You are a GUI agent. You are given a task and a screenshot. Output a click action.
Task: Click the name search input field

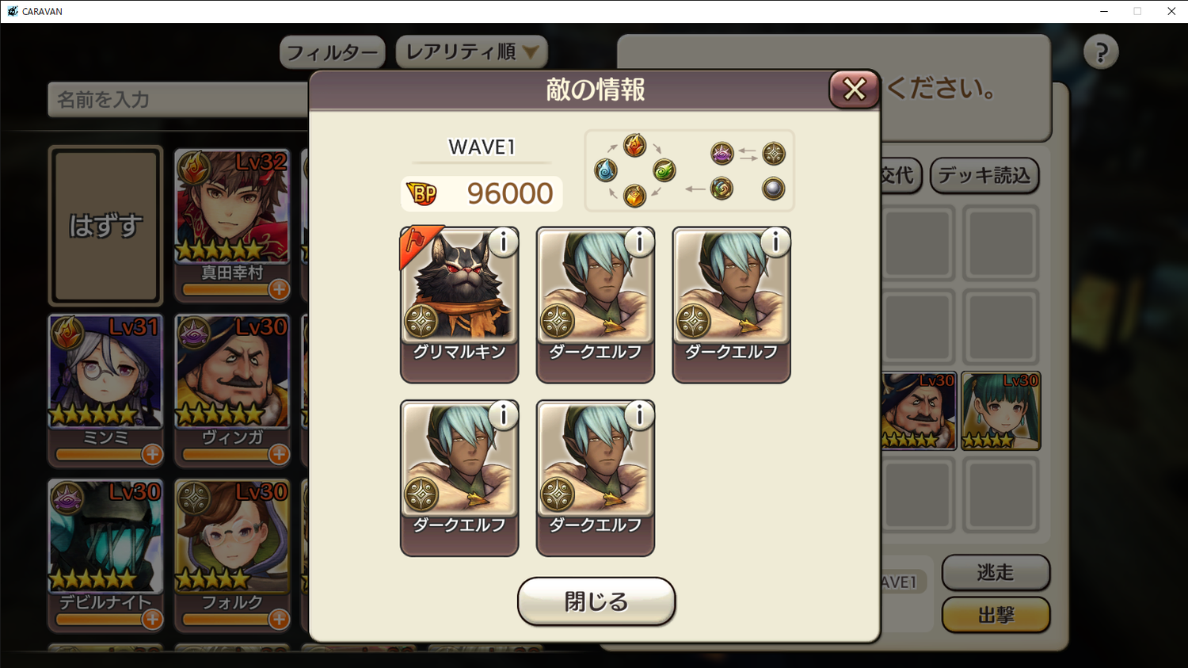point(178,100)
